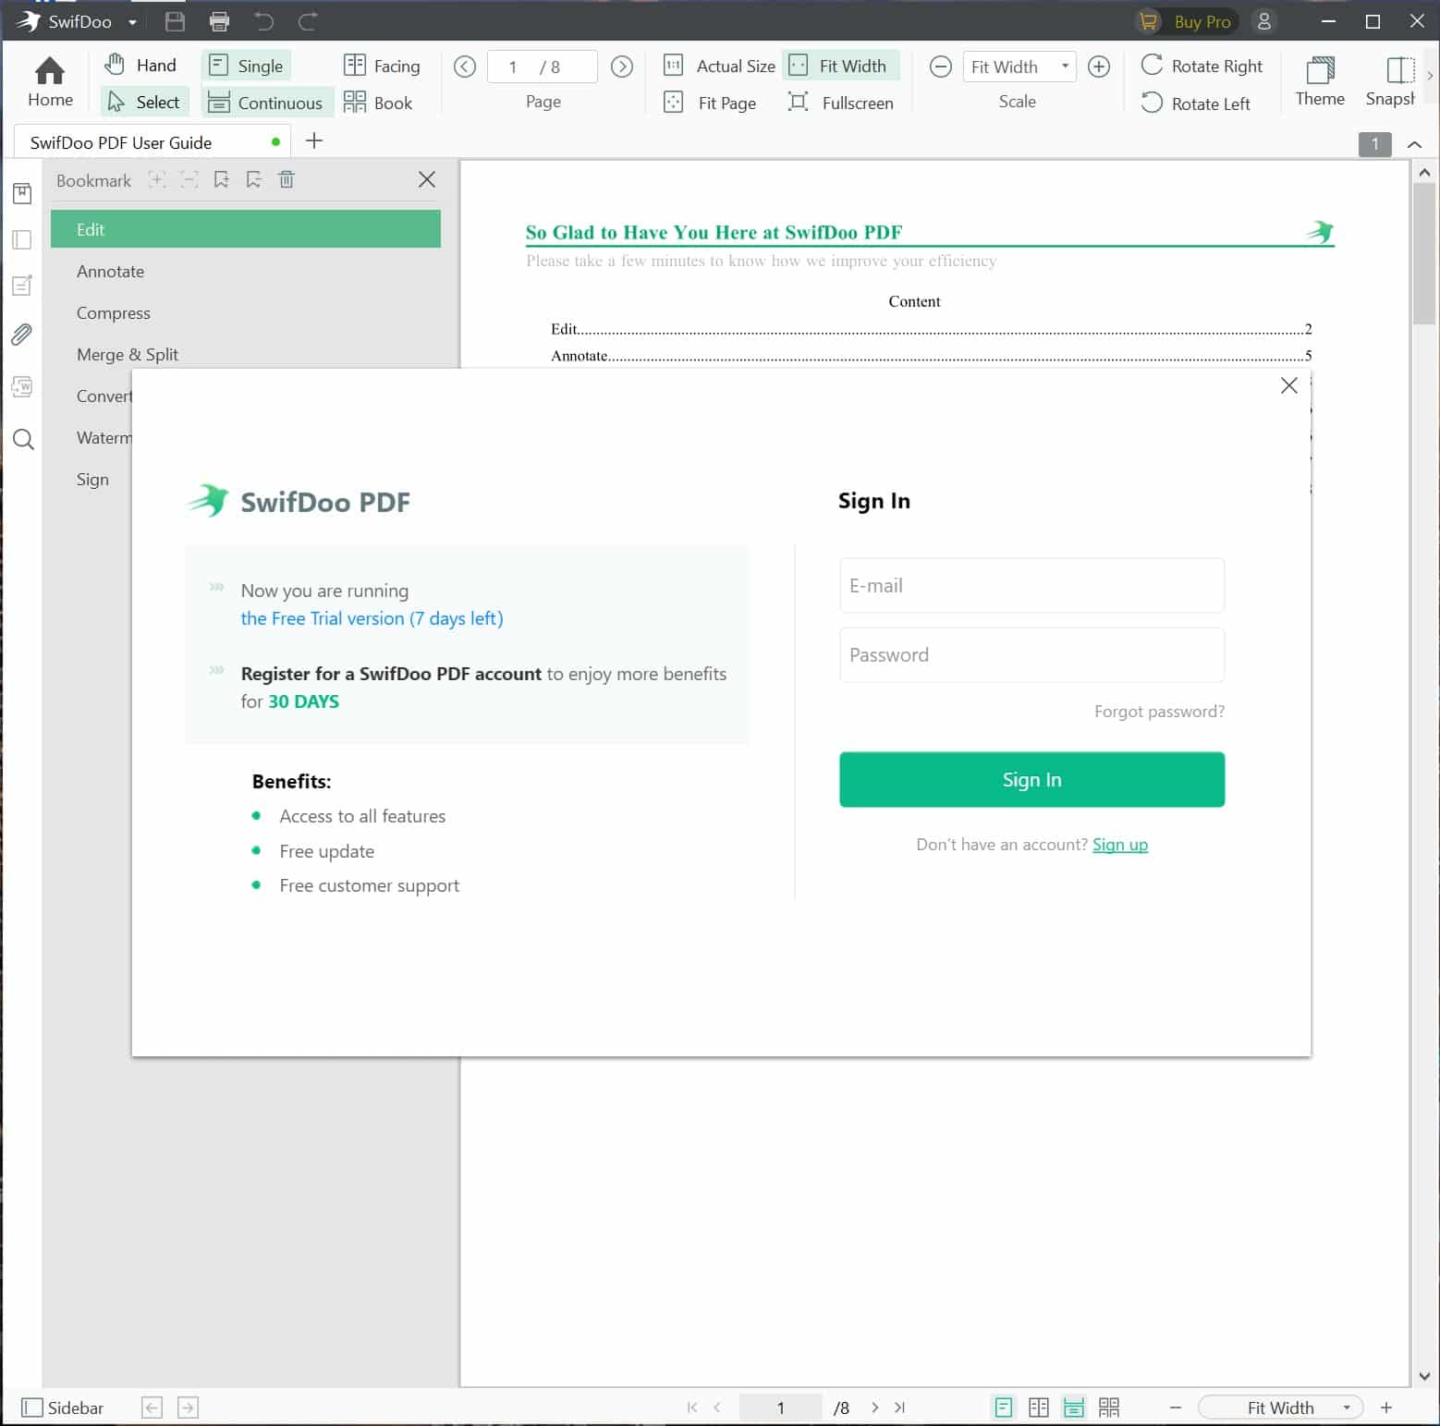Viewport: 1440px width, 1426px height.
Task: Select the Annotate bookmark entry
Action: [111, 272]
